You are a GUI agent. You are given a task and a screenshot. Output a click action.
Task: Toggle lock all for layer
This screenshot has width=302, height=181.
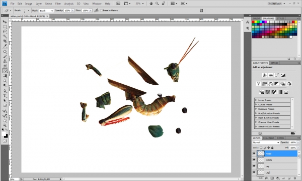(272, 148)
